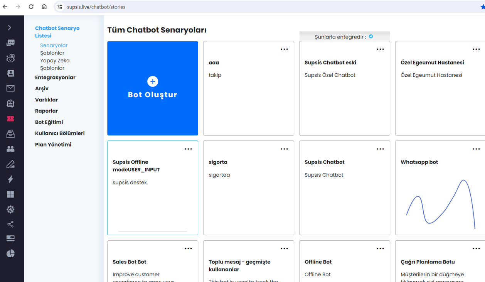Open the share nodes icon in sidebar

point(10,224)
